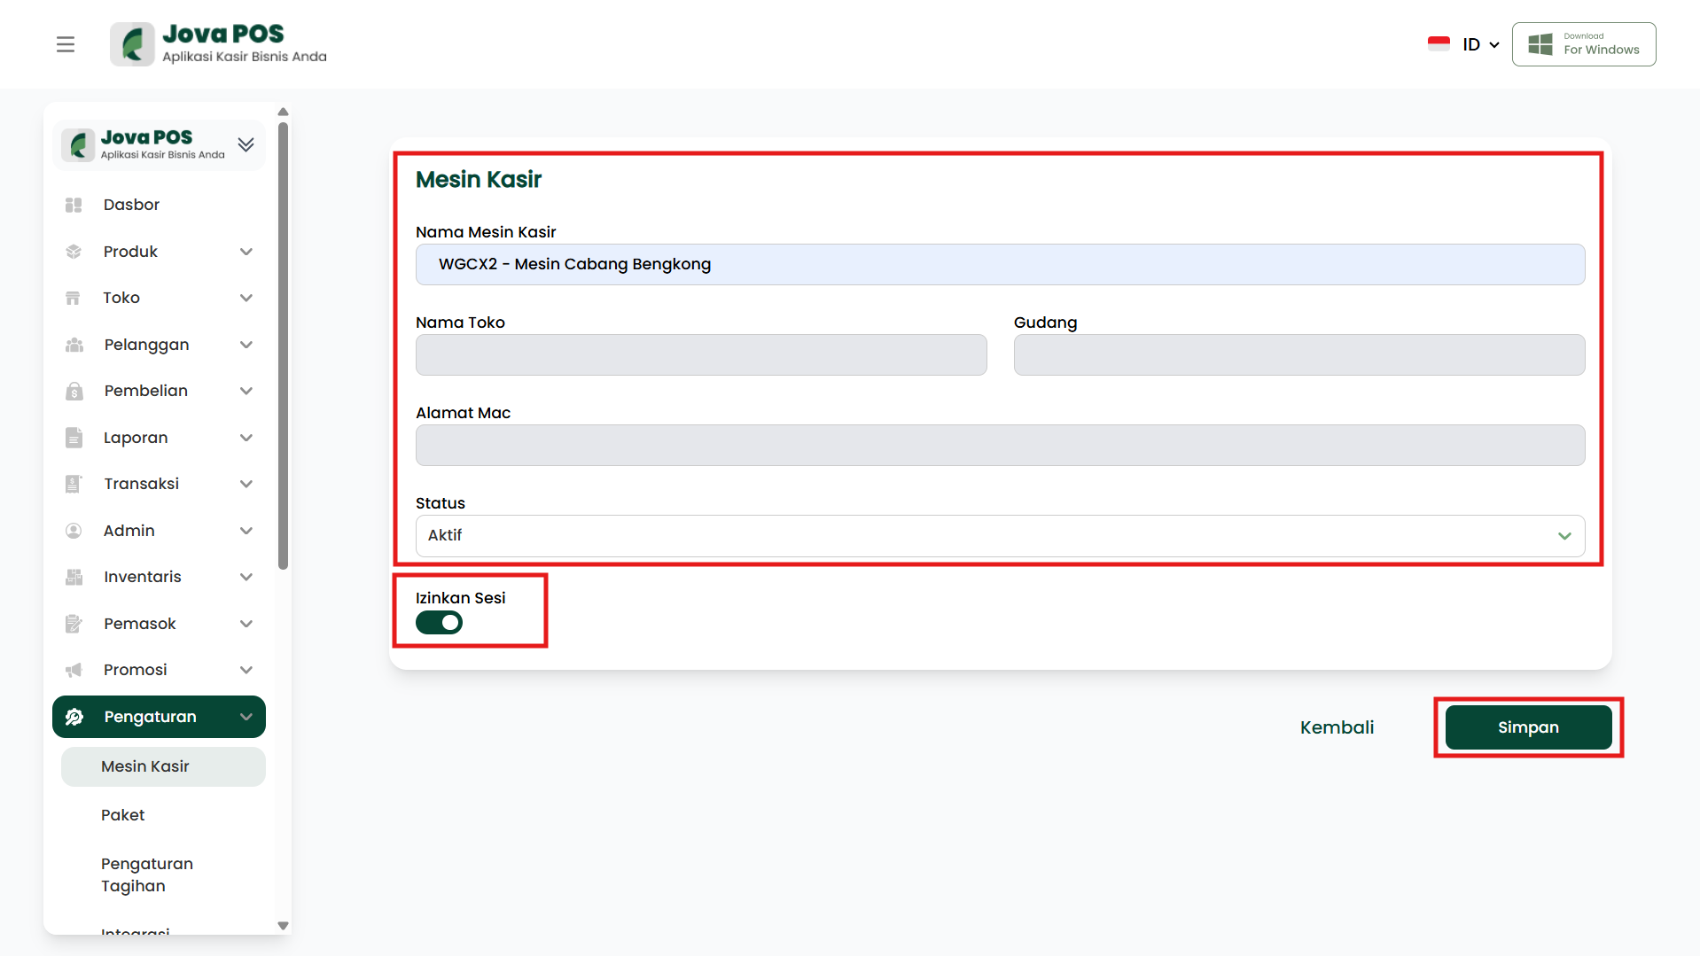Click the Nama Mesin Kasir input field

pos(999,265)
